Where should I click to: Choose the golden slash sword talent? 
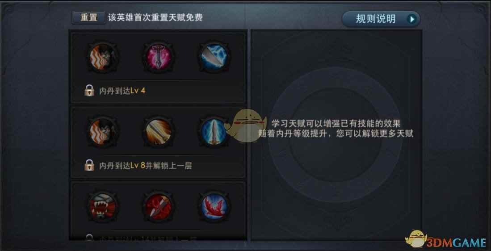159,132
